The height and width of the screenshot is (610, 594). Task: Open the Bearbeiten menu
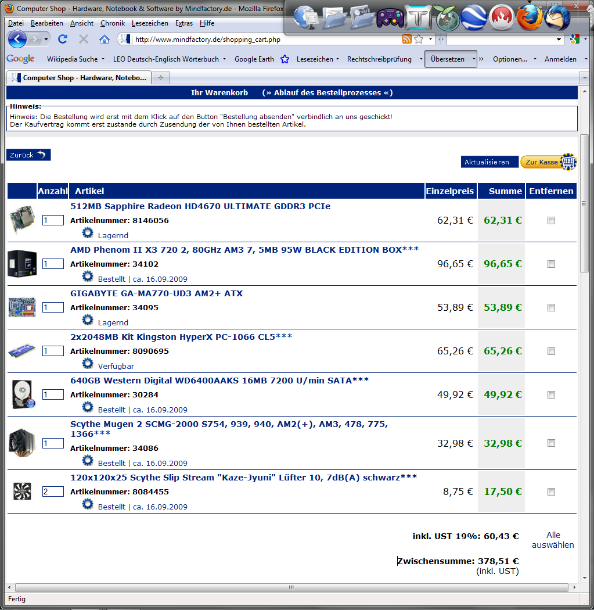(x=46, y=23)
